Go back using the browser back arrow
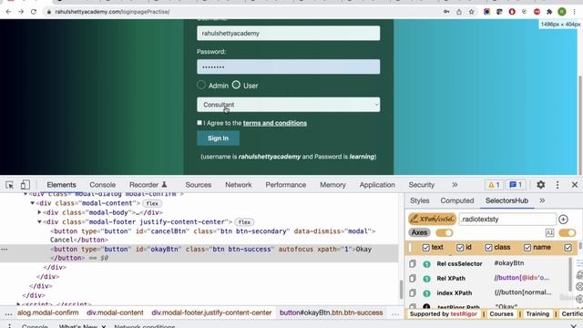The image size is (583, 328). click(8, 12)
